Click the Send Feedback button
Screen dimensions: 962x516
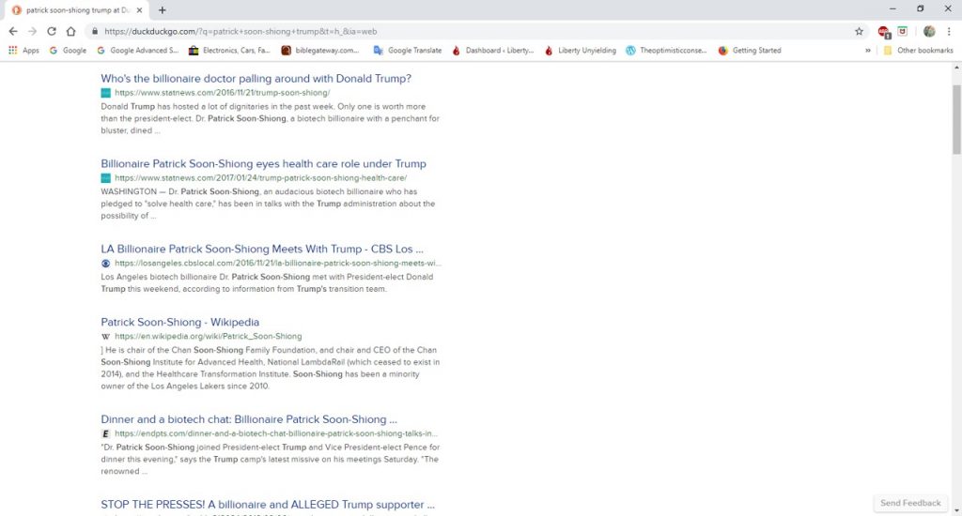(x=909, y=503)
